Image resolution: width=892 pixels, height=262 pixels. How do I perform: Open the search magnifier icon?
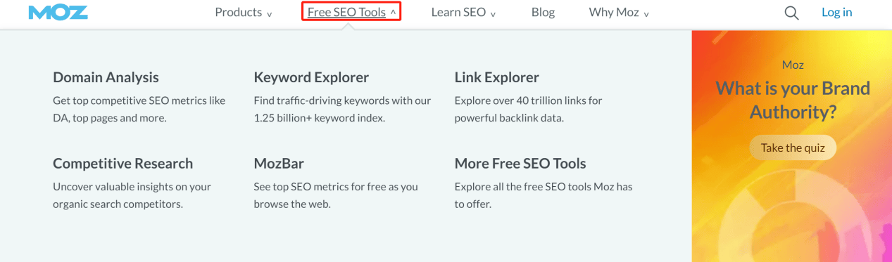click(x=791, y=13)
